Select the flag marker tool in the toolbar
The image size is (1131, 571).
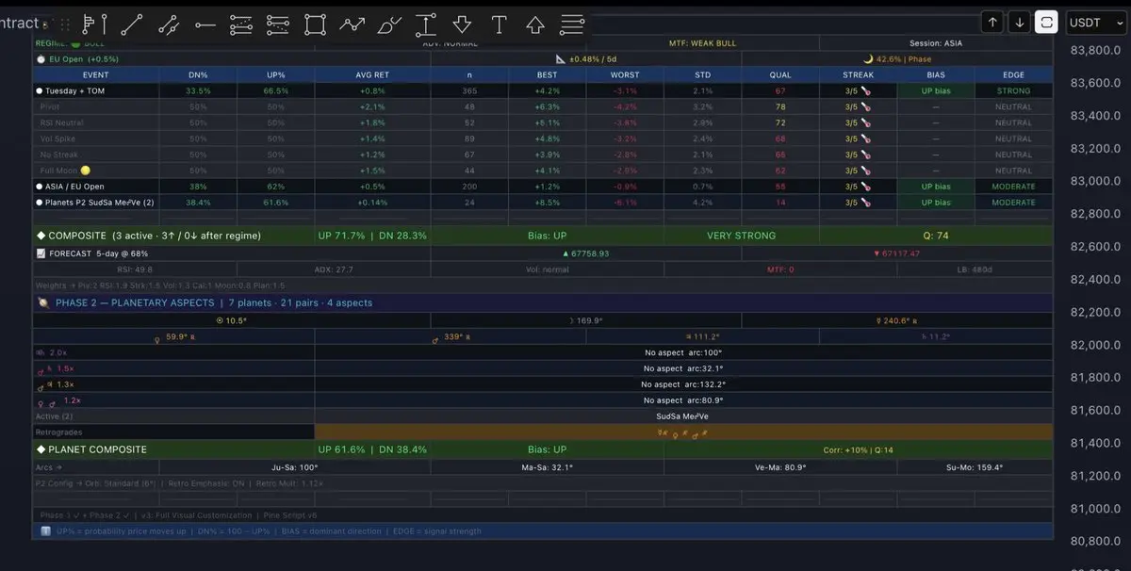94,24
